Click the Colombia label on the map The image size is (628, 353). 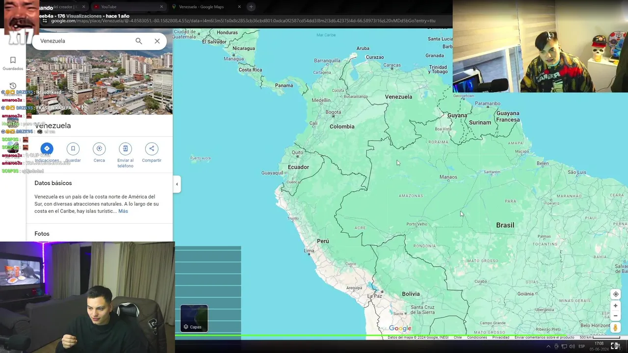point(342,126)
